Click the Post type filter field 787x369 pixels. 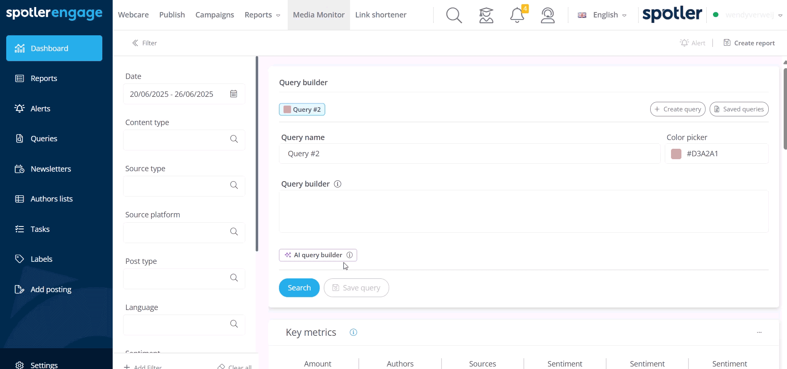(184, 278)
